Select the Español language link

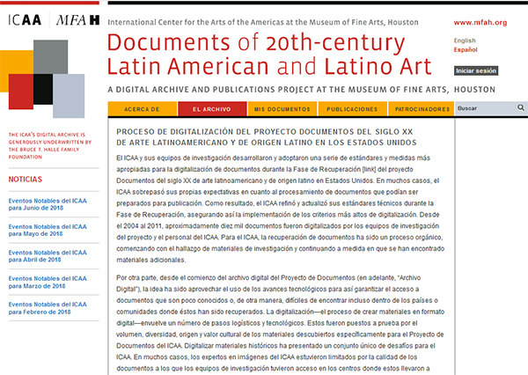coord(466,50)
